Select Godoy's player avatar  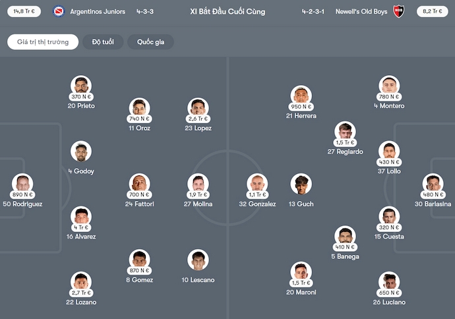click(81, 151)
